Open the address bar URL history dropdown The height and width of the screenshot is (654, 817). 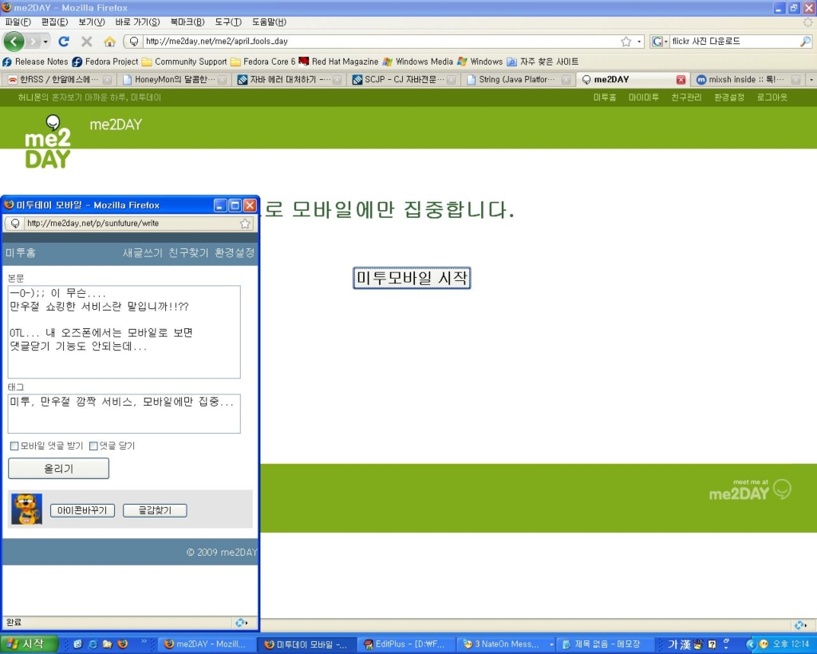pos(639,42)
